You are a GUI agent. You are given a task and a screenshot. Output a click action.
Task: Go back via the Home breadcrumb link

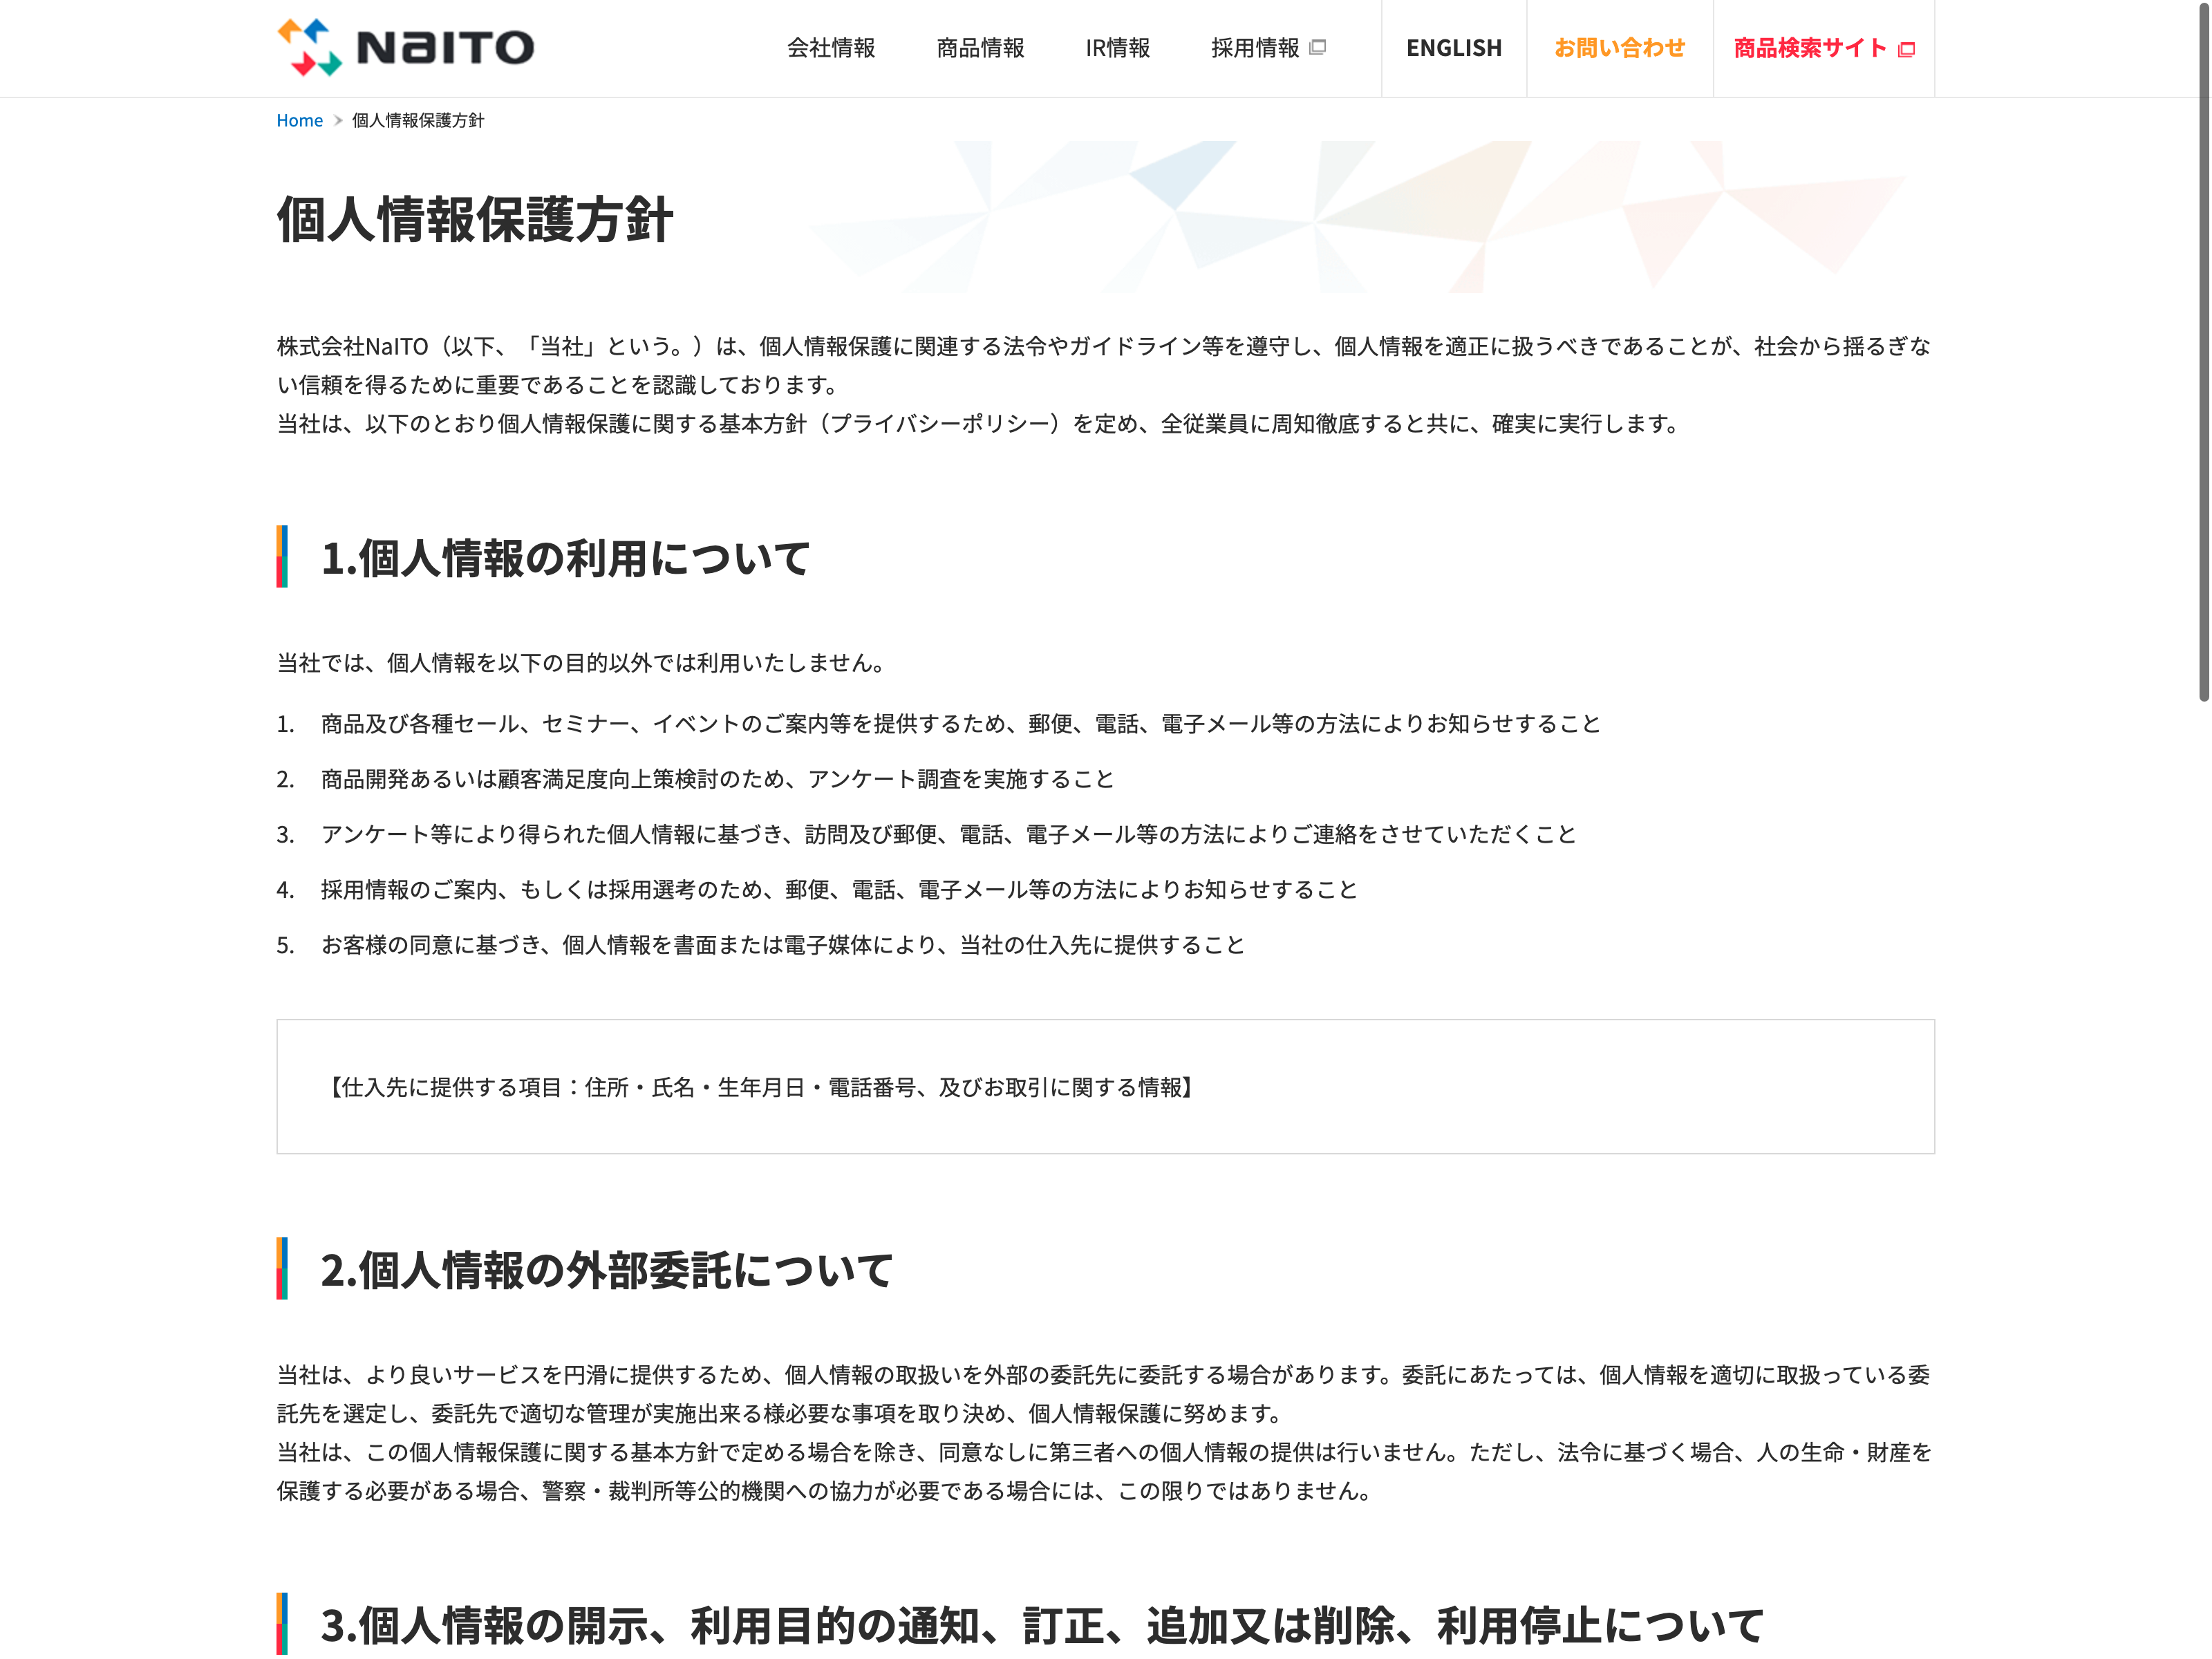(x=299, y=121)
